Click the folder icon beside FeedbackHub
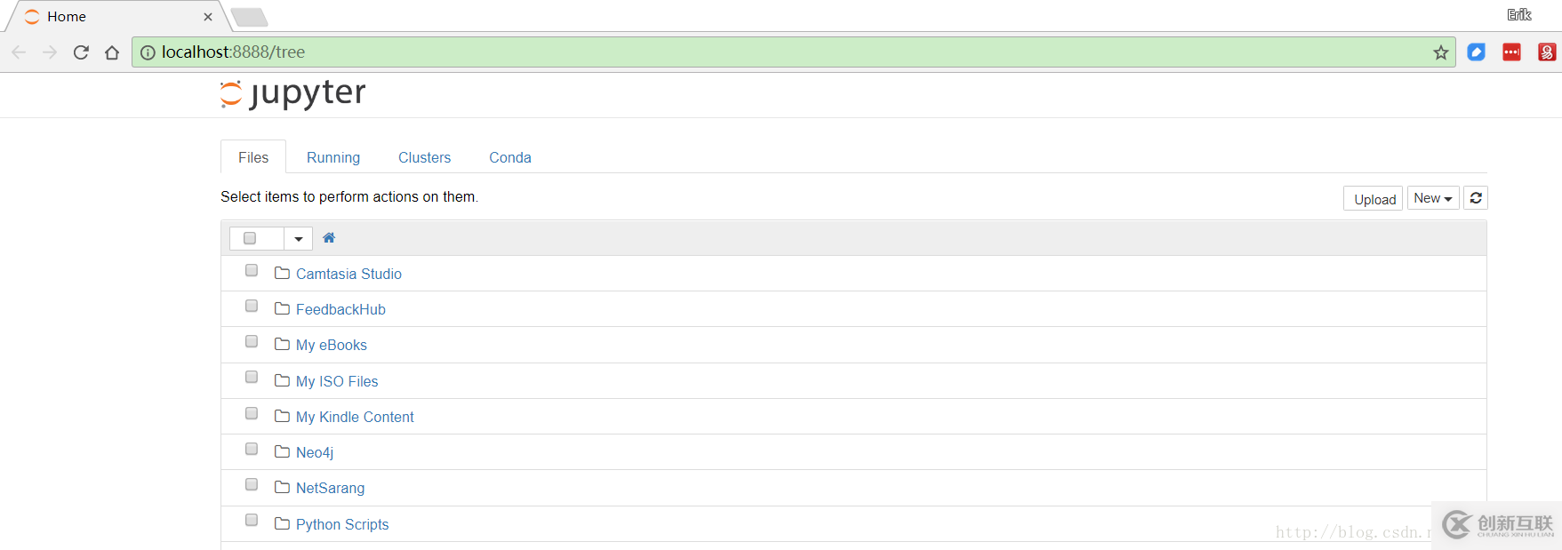1562x550 pixels. (x=282, y=308)
